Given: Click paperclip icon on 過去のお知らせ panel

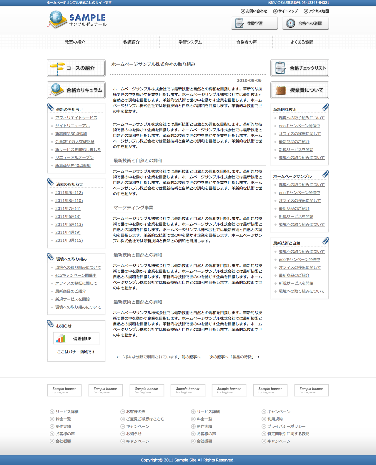Looking at the screenshot, I should click(50, 182).
